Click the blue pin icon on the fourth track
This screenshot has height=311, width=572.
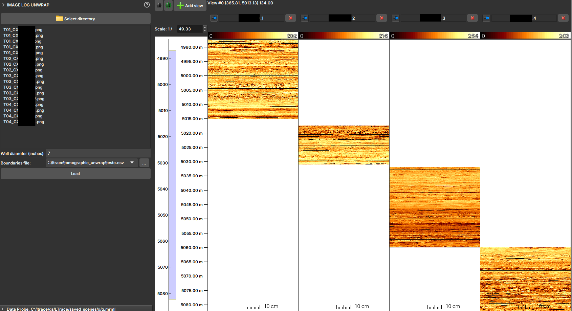point(486,18)
